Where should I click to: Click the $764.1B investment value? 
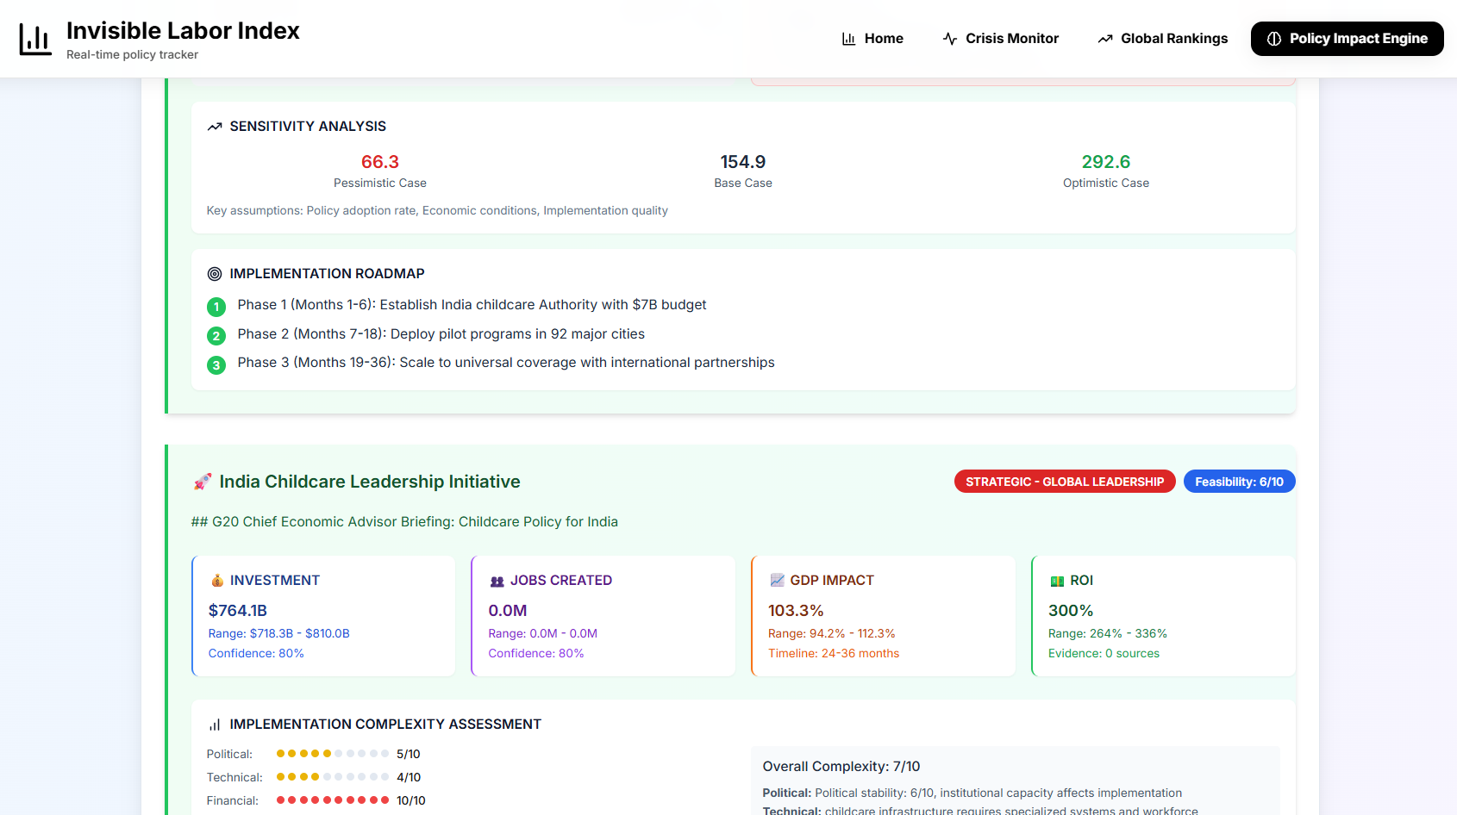[238, 611]
